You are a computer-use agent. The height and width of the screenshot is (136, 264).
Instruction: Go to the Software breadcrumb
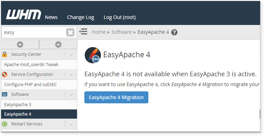click(x=122, y=32)
